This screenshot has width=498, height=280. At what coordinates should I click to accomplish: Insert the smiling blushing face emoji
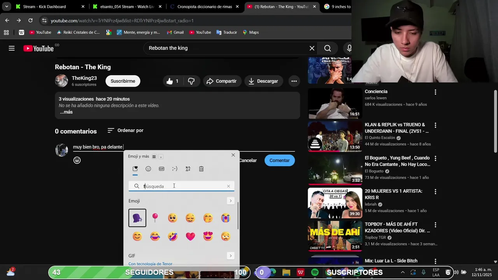(x=137, y=236)
